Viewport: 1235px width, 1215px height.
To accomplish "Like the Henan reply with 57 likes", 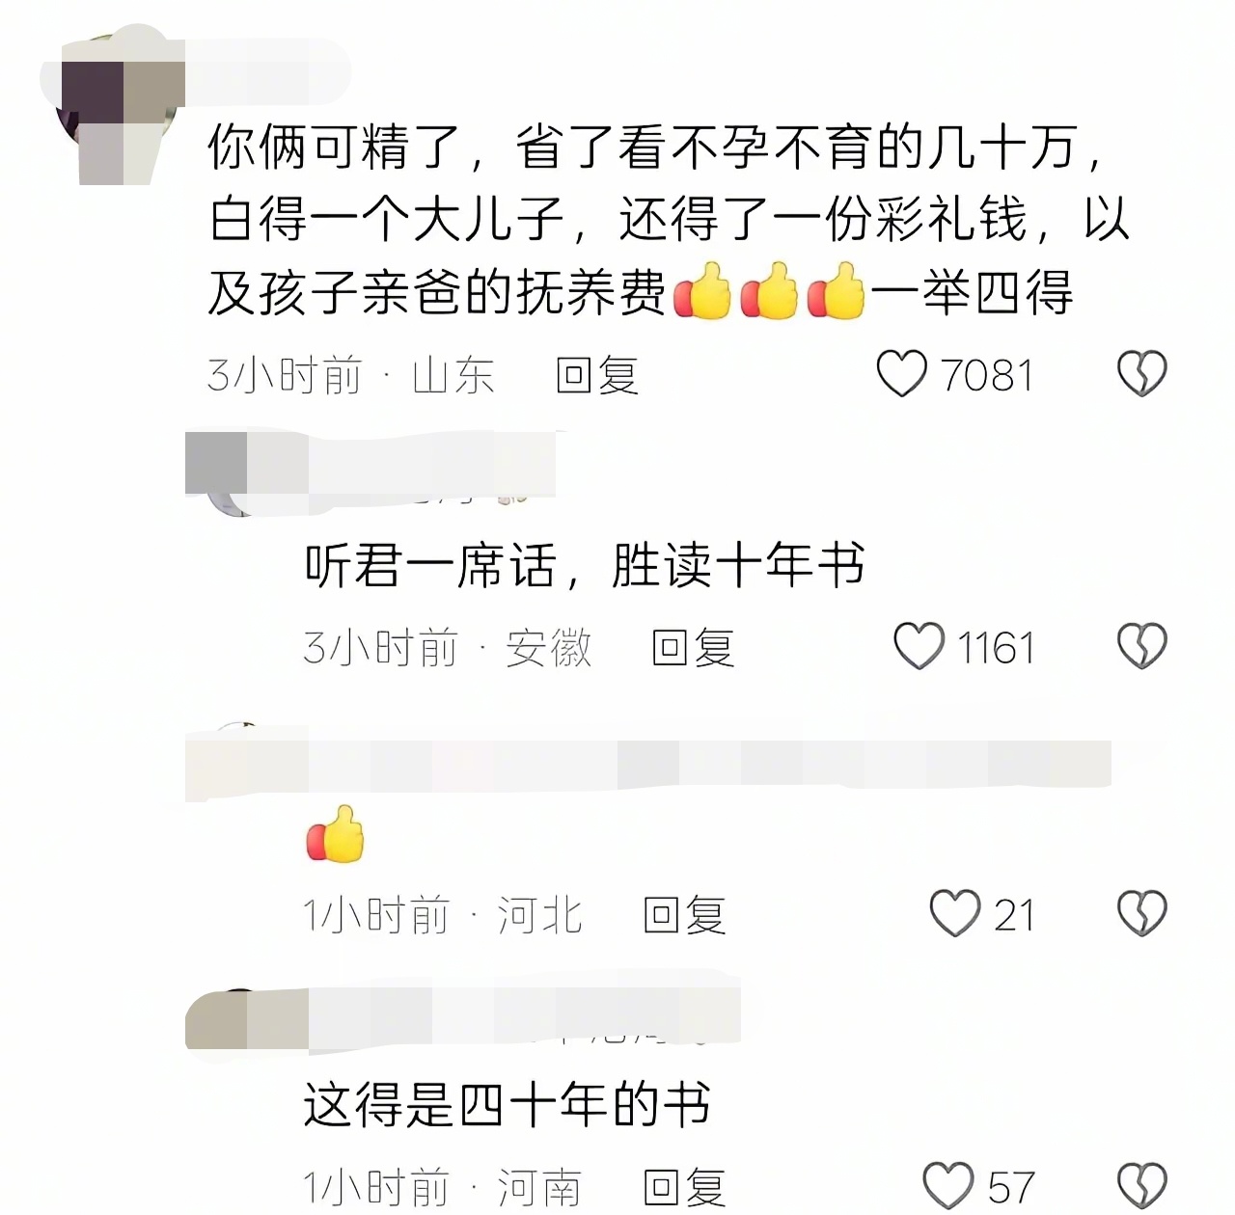I will (948, 1185).
